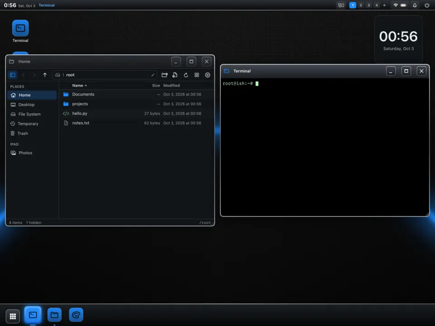Switch to workspace 2

[361, 5]
